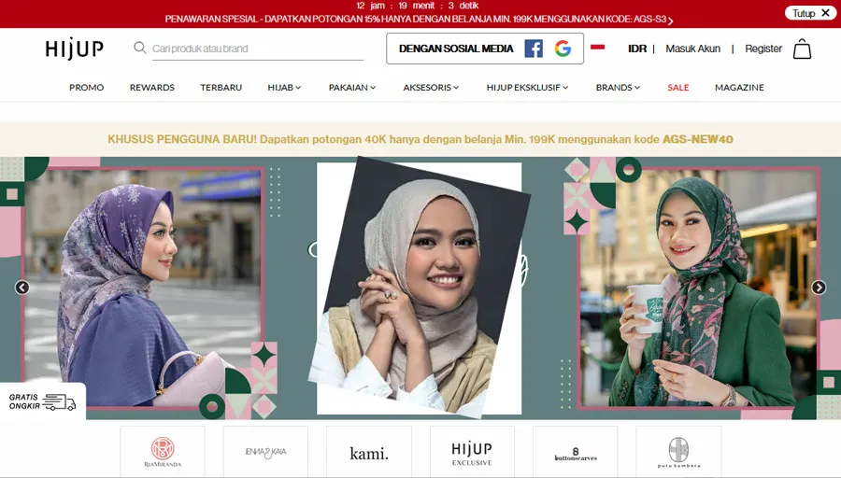Expand the PAKAIAN menu
841x478 pixels.
click(352, 88)
